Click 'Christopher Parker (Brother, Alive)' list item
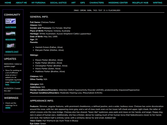The width and height of the screenshot is (167, 125). click(x=51, y=66)
